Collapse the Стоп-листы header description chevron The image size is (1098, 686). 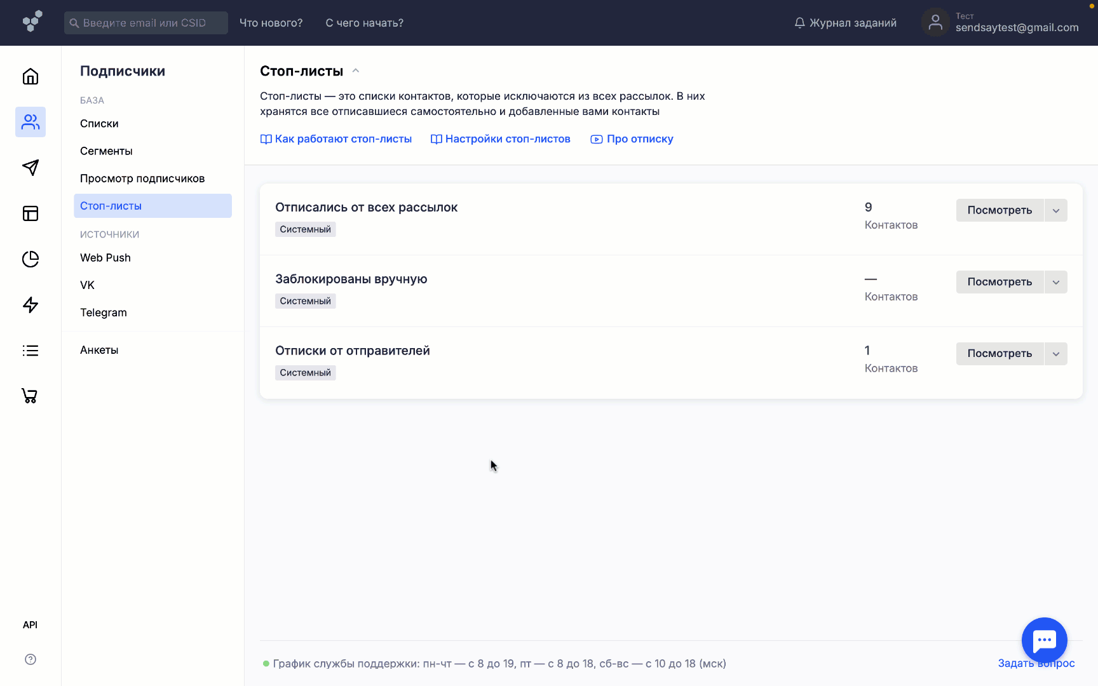pyautogui.click(x=356, y=71)
